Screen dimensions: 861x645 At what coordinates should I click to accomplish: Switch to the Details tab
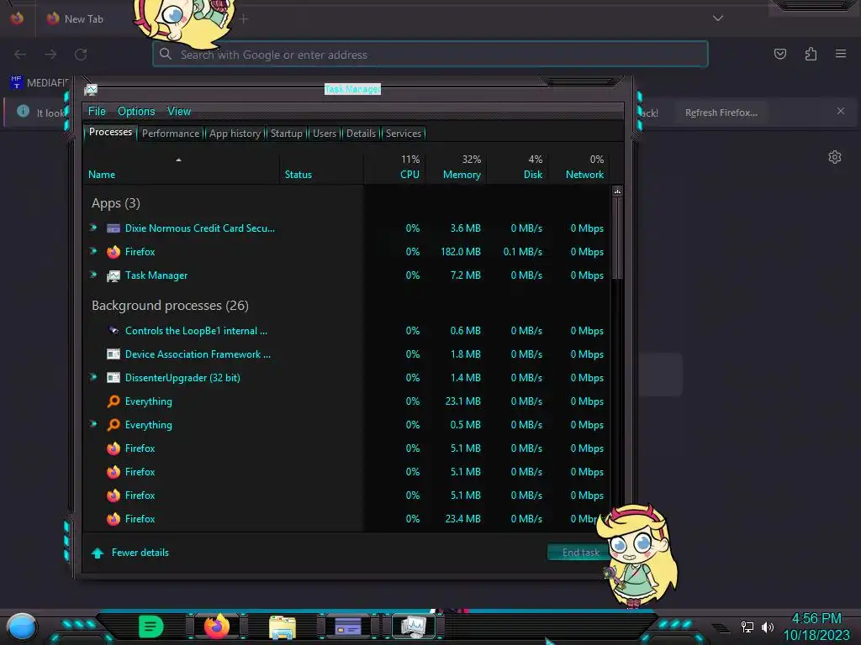point(362,134)
